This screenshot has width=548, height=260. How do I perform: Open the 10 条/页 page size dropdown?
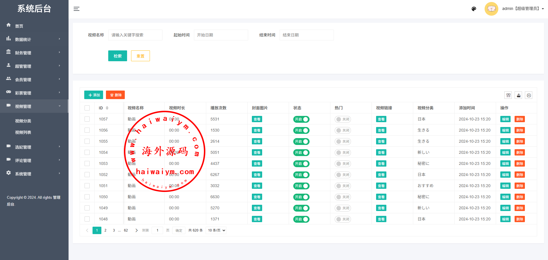click(x=216, y=230)
